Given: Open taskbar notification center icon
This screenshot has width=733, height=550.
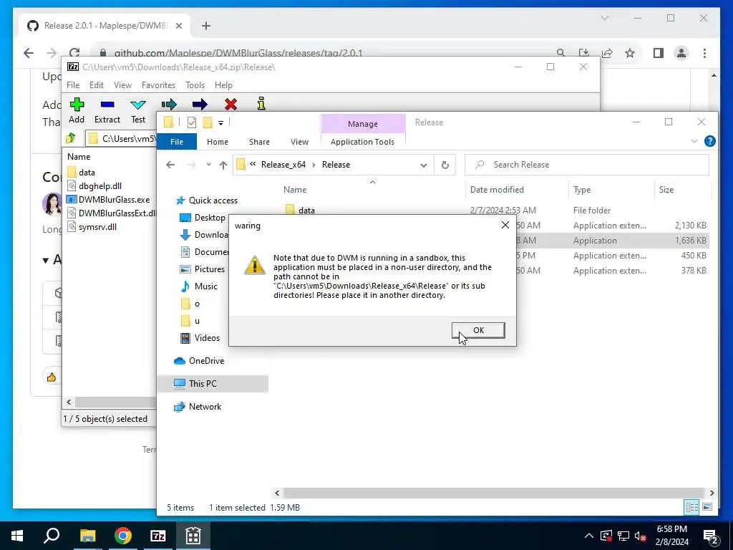Looking at the screenshot, I should (x=711, y=536).
